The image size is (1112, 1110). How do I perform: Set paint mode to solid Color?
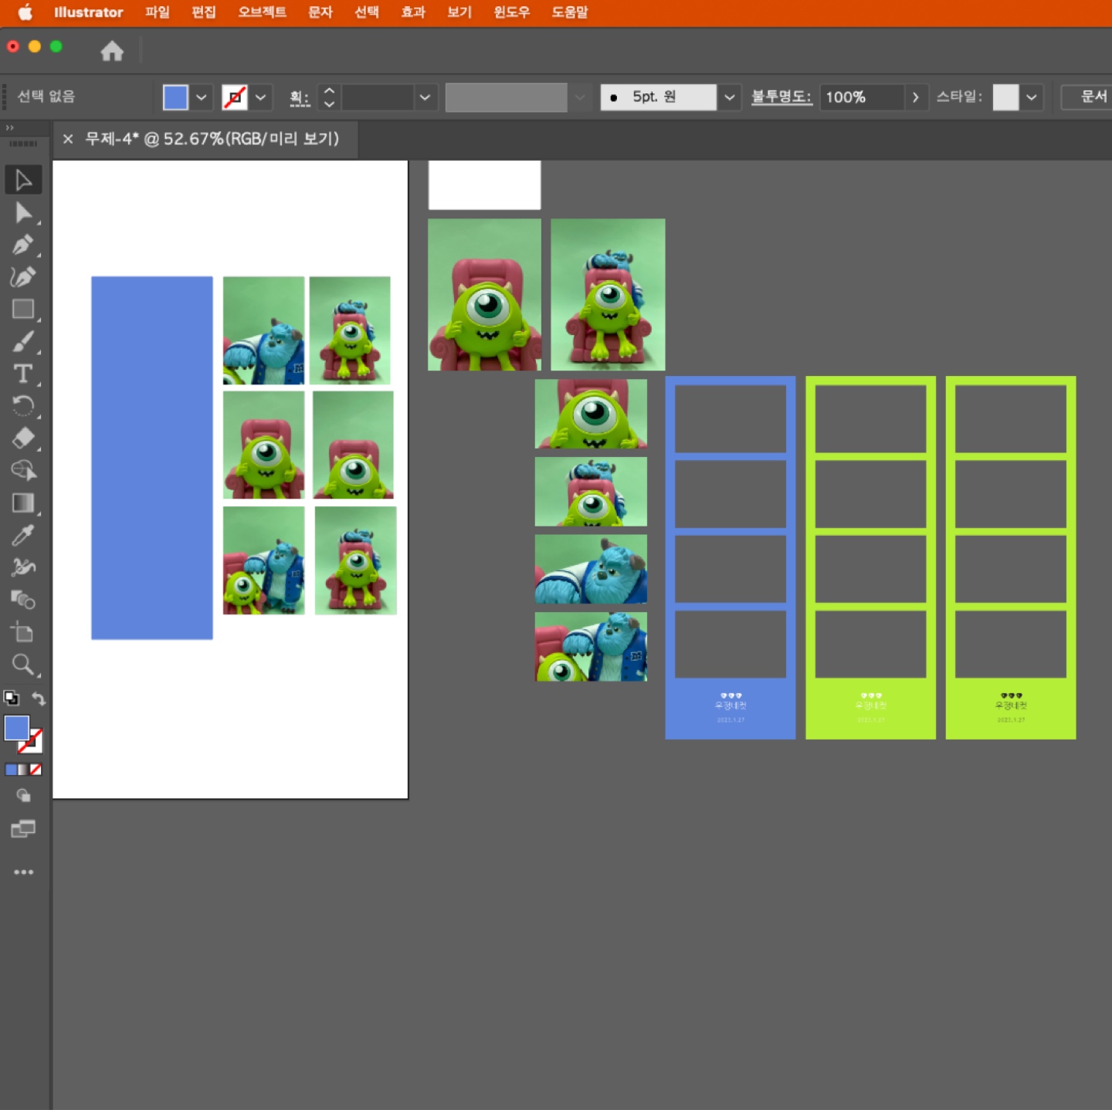click(11, 770)
